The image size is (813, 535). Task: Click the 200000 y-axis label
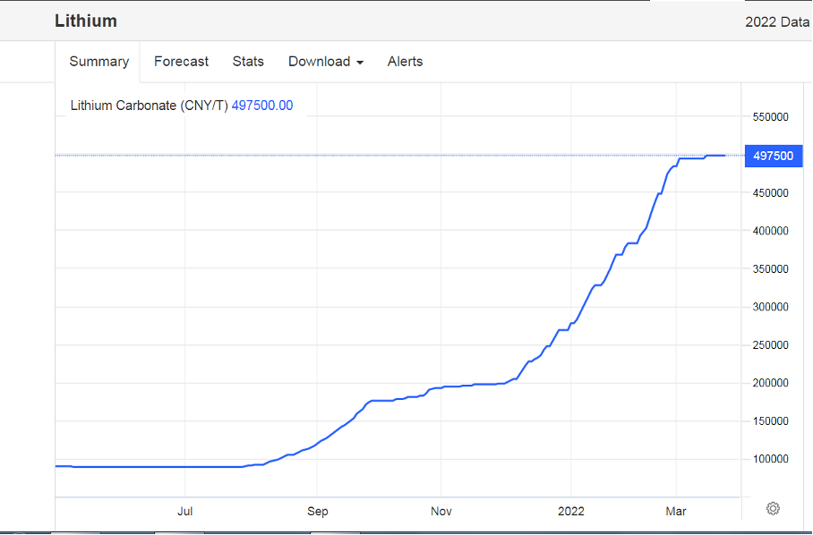point(771,383)
